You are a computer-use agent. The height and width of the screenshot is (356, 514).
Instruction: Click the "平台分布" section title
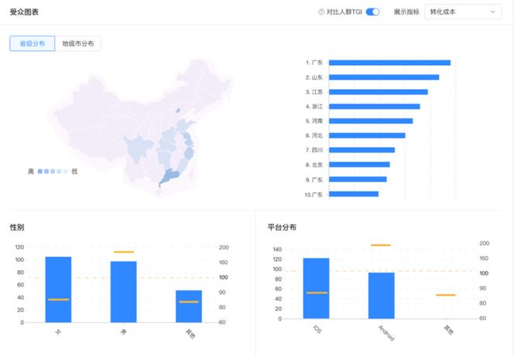tap(282, 228)
